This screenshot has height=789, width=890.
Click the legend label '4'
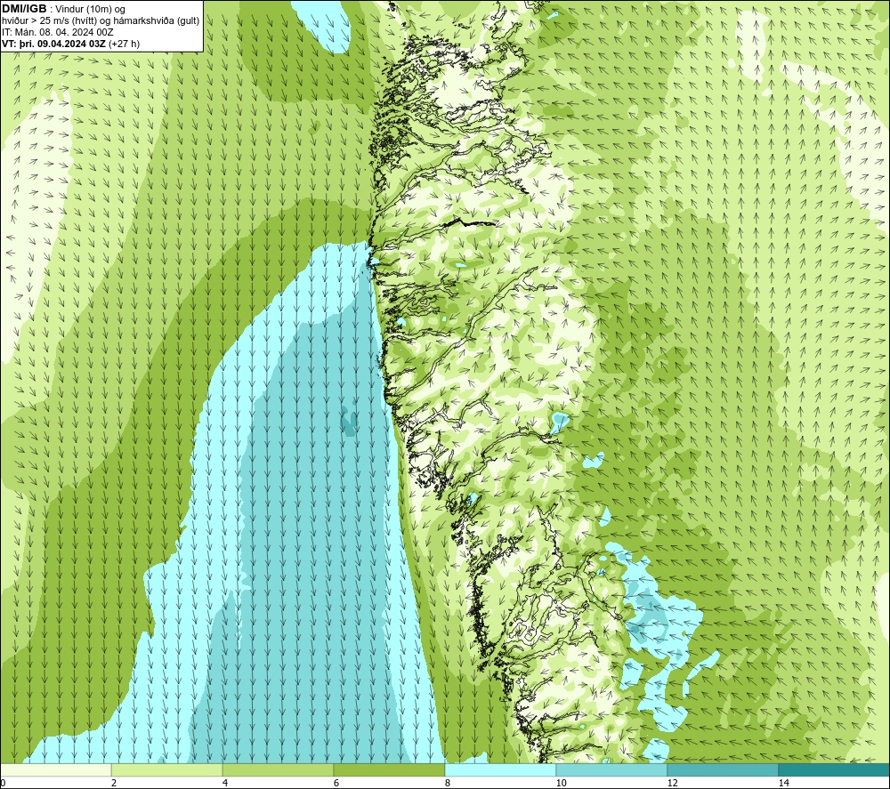(x=225, y=784)
